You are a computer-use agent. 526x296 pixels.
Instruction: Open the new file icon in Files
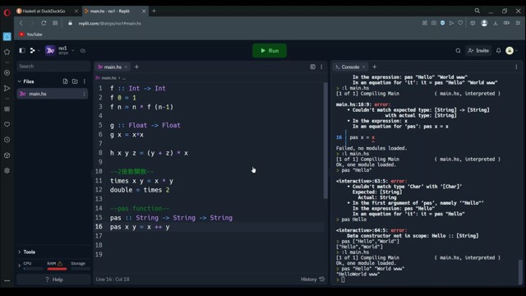[65, 81]
